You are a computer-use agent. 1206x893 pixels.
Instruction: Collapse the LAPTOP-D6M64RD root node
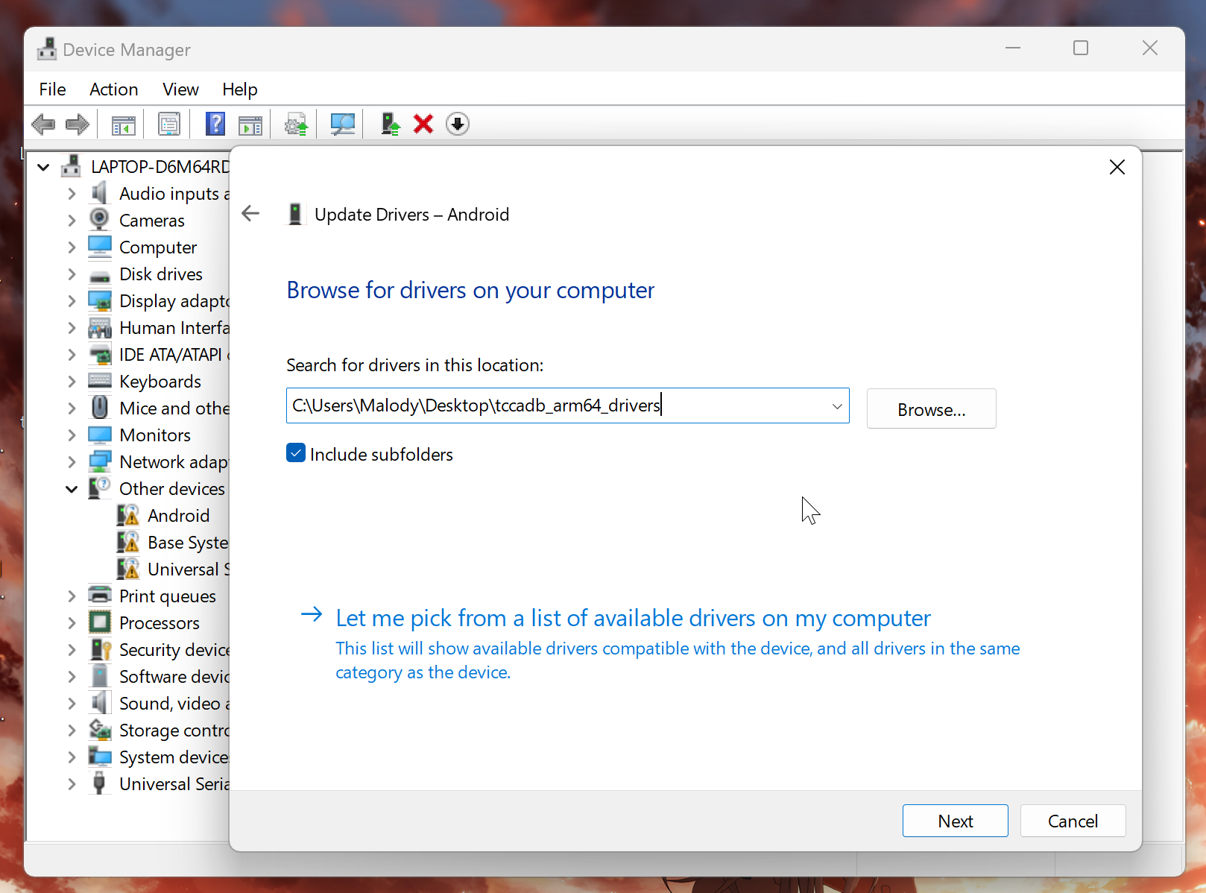point(43,167)
